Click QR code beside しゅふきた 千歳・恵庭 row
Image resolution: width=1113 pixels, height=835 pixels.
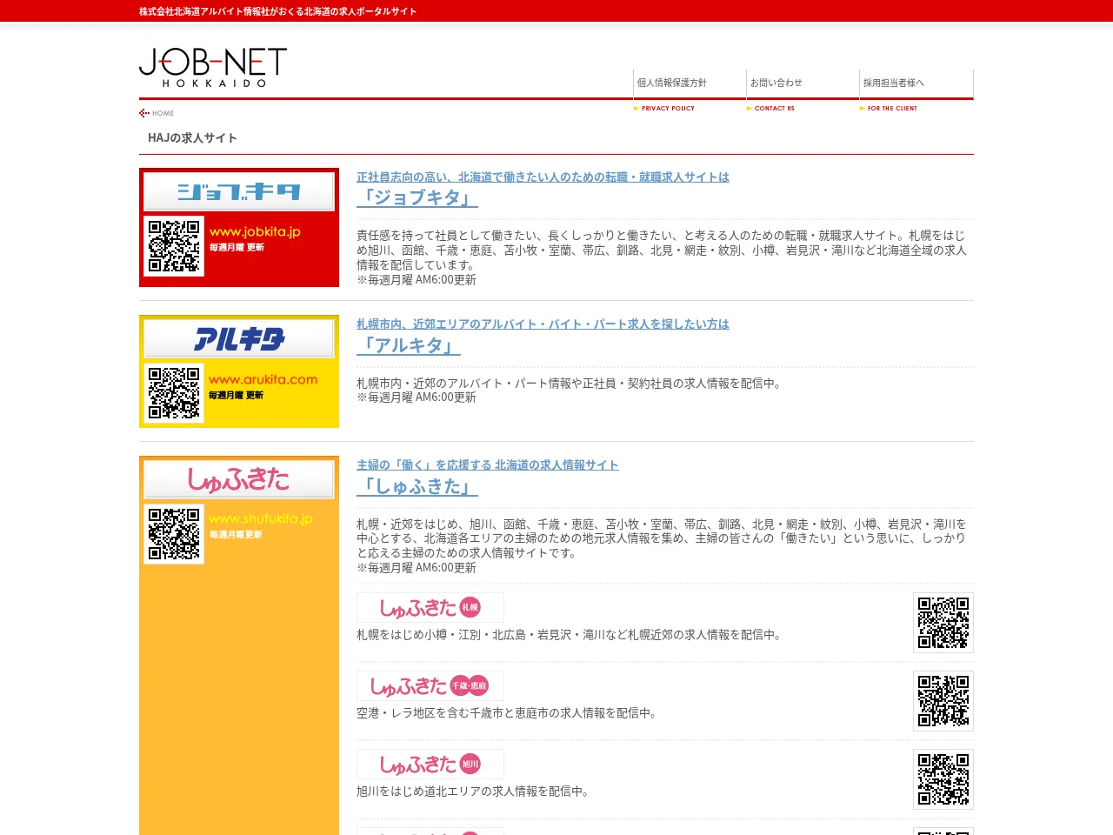coord(943,701)
